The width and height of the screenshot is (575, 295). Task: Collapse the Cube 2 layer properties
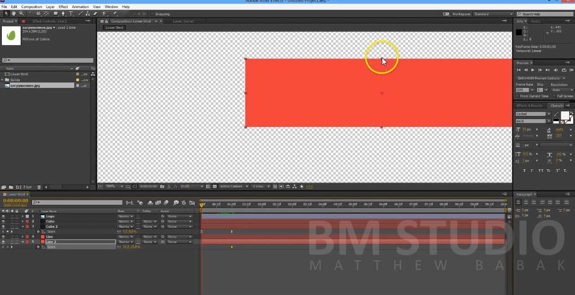(x=22, y=226)
